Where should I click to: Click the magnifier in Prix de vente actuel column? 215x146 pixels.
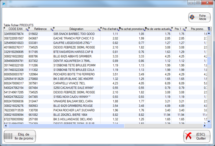point(170,29)
